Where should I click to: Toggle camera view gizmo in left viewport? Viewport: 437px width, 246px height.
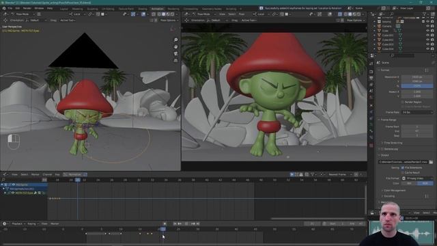pos(176,53)
